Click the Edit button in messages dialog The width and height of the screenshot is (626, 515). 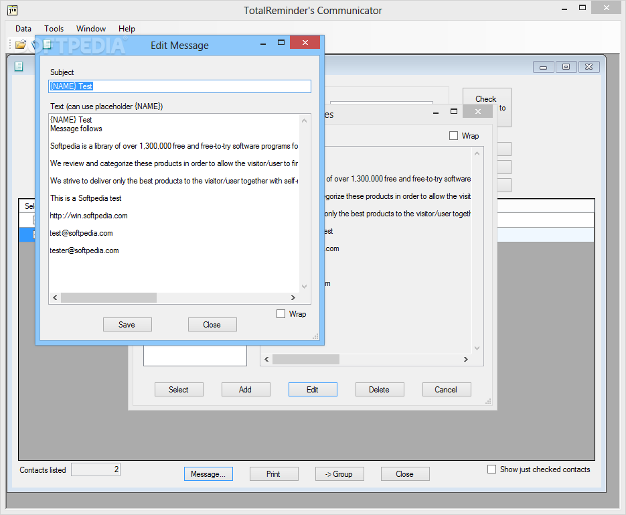313,390
